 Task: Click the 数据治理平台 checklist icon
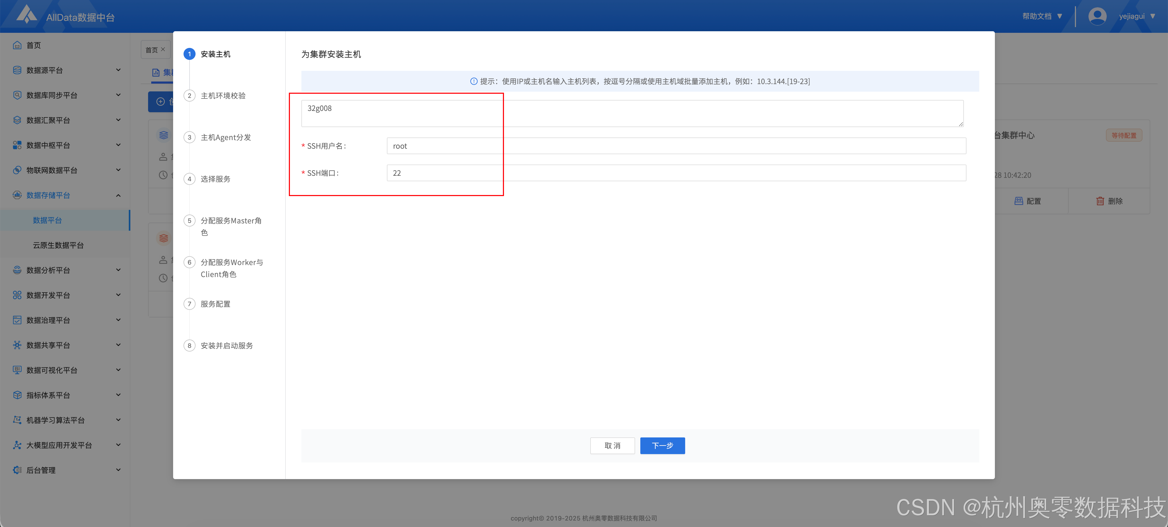point(17,320)
